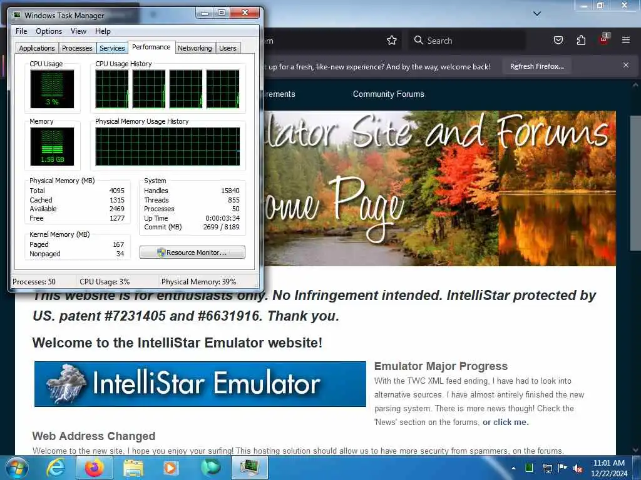This screenshot has width=641, height=480.
Task: Click the Memory 1.58 GB gauge
Action: click(x=52, y=146)
